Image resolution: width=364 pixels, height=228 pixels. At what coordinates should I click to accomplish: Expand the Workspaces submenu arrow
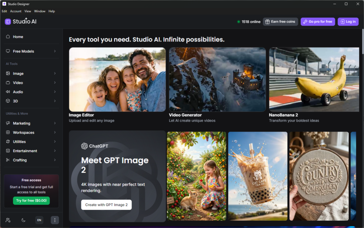pos(55,132)
